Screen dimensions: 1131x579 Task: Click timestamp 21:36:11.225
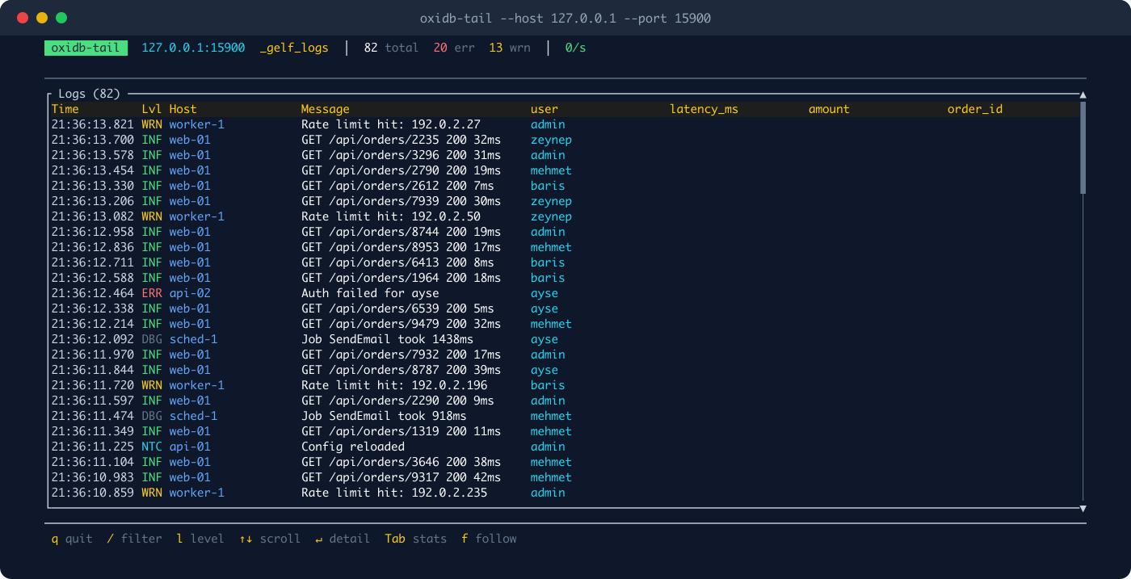(x=93, y=447)
